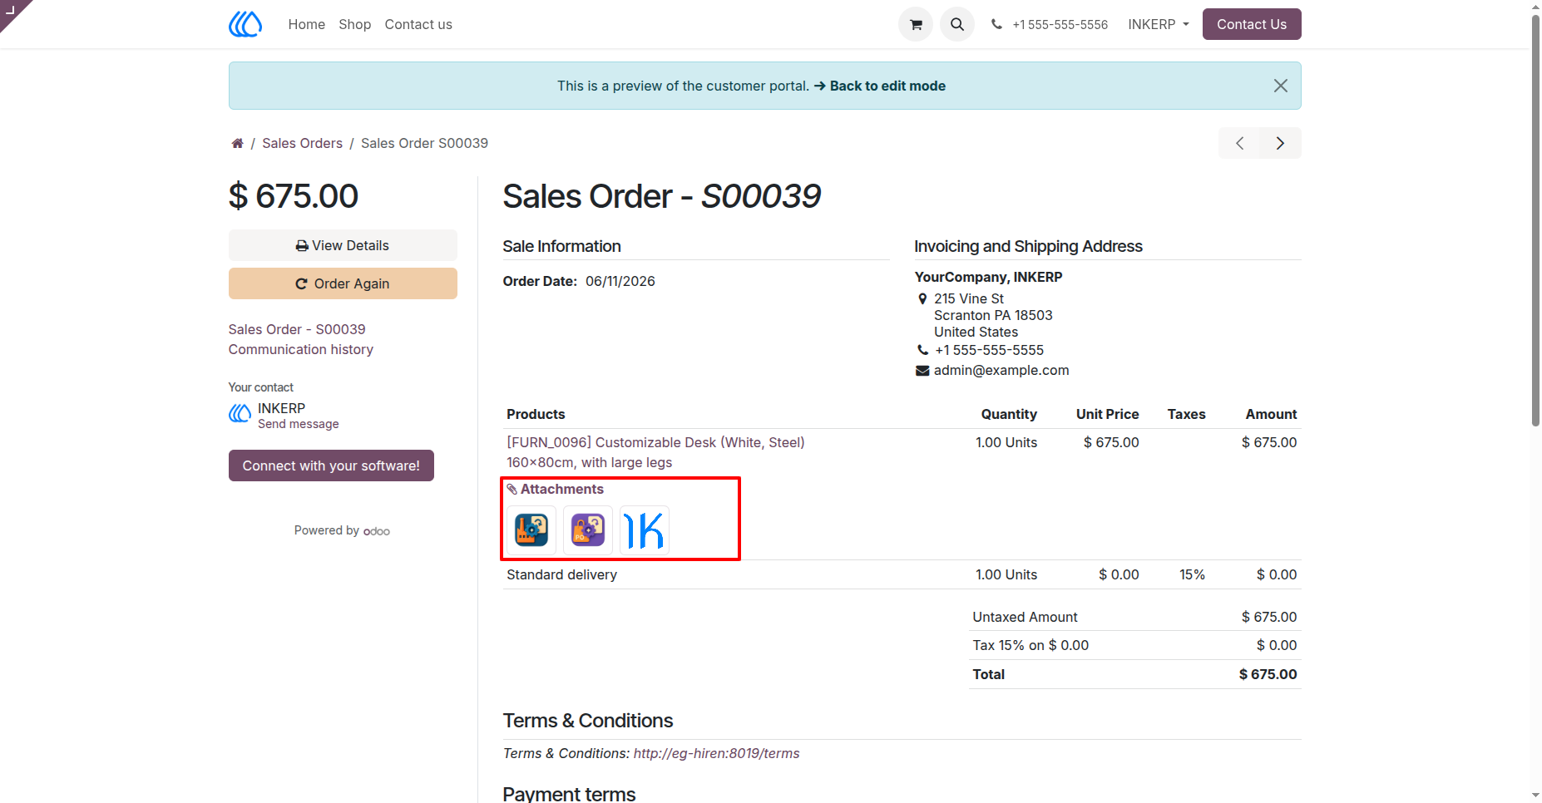Open the Odoo link in Powered by
1542x803 pixels.
[x=377, y=531]
